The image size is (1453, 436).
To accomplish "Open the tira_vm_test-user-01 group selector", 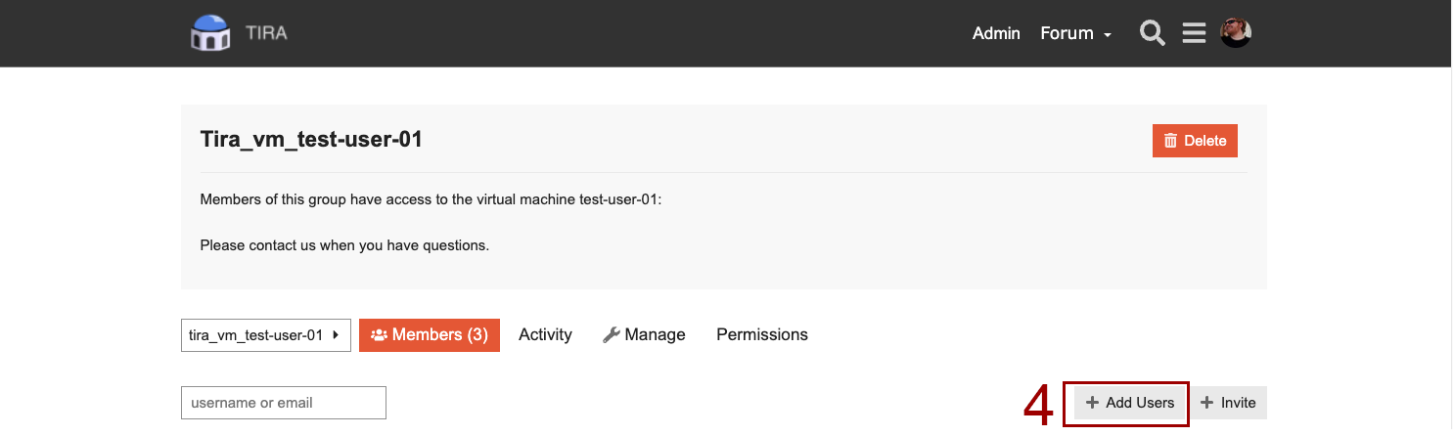I will click(266, 335).
